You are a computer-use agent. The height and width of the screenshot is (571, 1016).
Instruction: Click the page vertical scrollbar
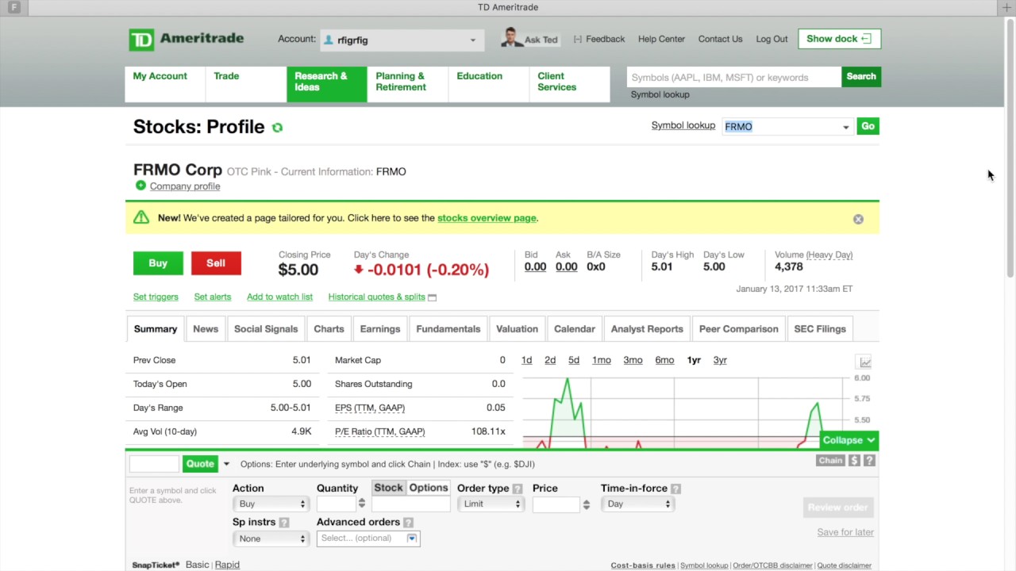pyautogui.click(x=1010, y=147)
